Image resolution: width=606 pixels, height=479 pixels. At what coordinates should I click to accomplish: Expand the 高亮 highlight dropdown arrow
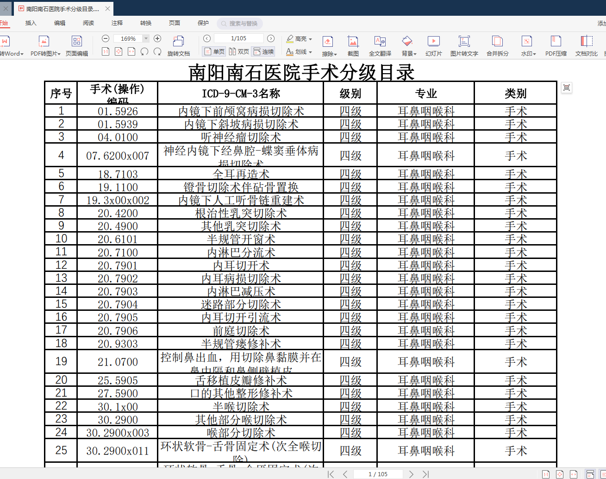point(310,39)
